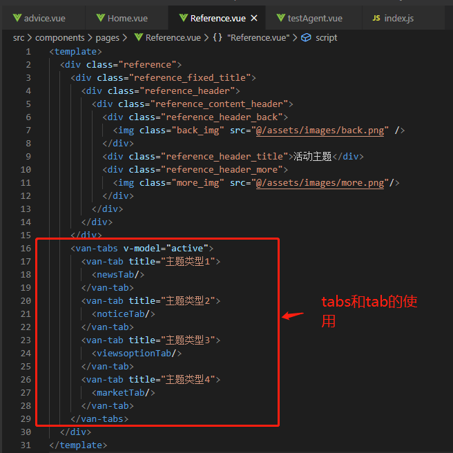The height and width of the screenshot is (453, 453).
Task: Click "reference_header_title" class value
Action: pyautogui.click(x=224, y=156)
